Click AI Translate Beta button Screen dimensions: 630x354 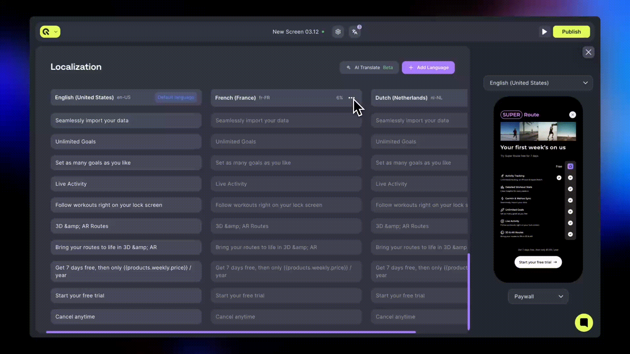[369, 68]
